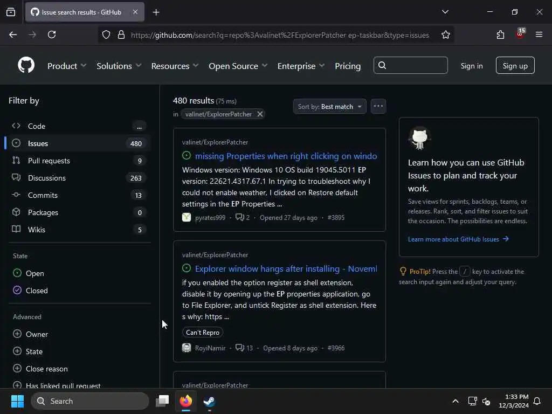Select the Discussions filter

point(79,178)
